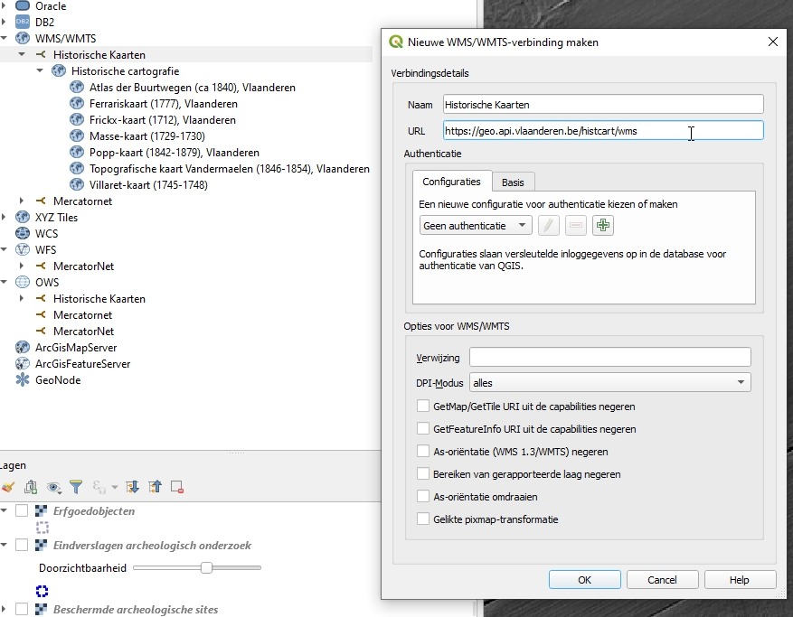Click the add group icon in Lagen toolbar
Viewport: 793px width, 617px height.
coord(31,487)
